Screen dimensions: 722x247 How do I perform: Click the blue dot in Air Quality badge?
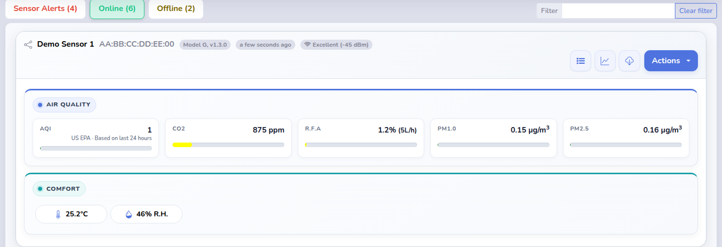coord(40,105)
